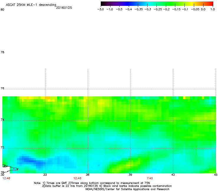Click the latitude label '74'

[2, 120]
